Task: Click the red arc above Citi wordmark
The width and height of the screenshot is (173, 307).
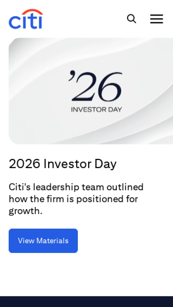Action: coord(32,12)
